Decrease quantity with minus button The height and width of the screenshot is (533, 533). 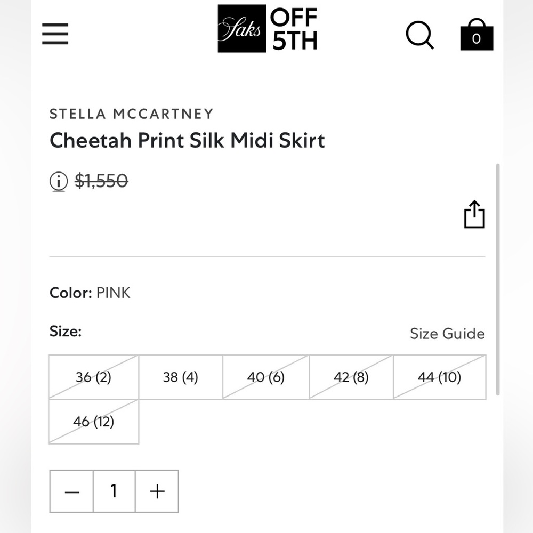(x=72, y=491)
